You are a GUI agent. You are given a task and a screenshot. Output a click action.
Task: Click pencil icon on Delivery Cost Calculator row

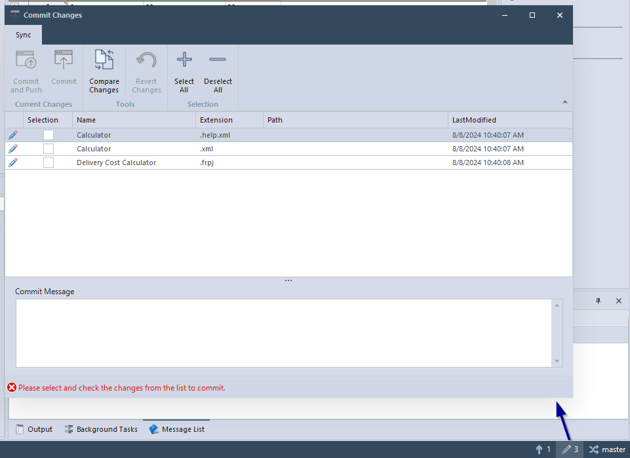coord(13,162)
